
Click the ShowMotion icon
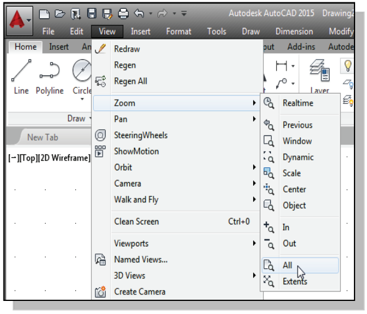click(100, 151)
